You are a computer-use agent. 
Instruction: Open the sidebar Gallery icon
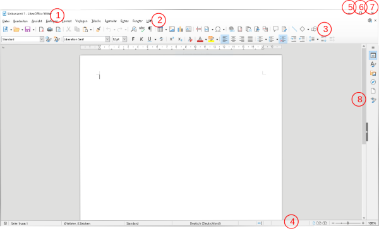[373, 73]
